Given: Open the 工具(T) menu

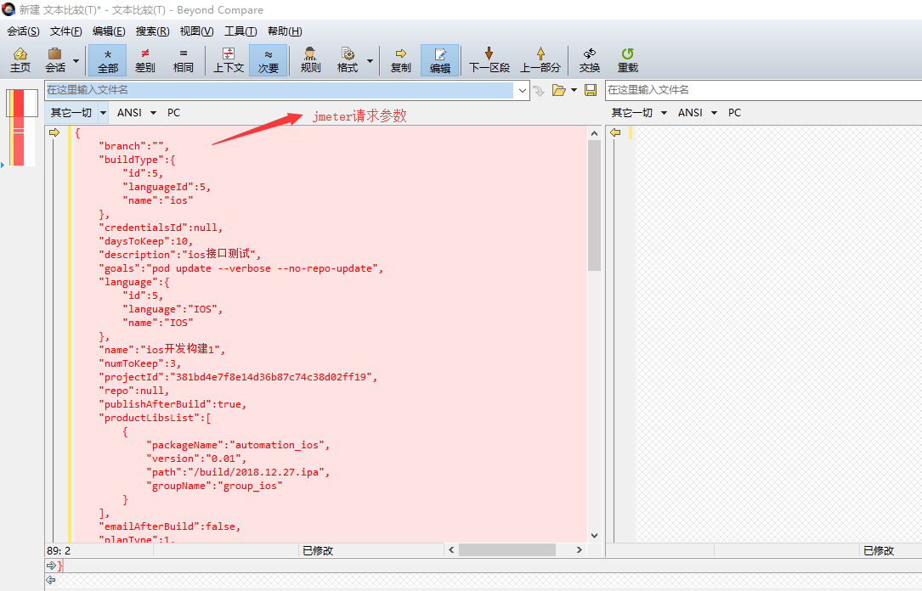Looking at the screenshot, I should [240, 31].
